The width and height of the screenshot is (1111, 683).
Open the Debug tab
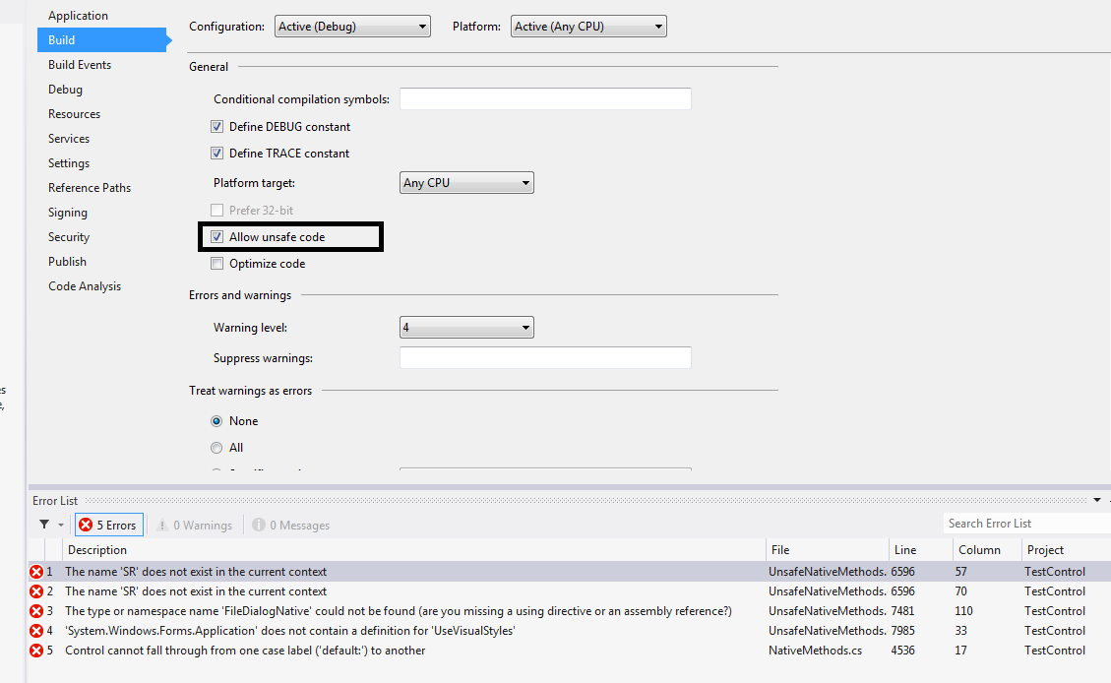[65, 90]
